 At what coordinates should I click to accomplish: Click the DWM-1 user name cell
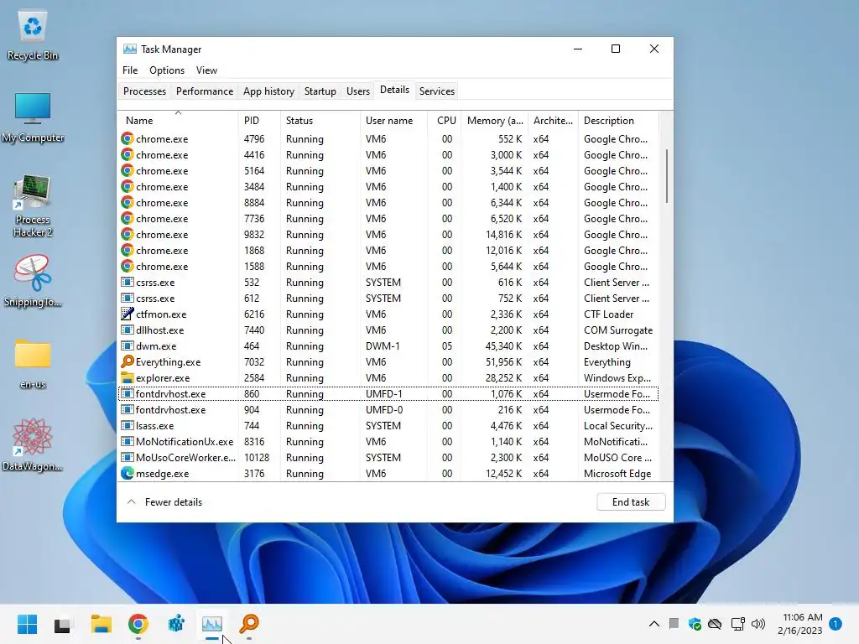pyautogui.click(x=383, y=346)
